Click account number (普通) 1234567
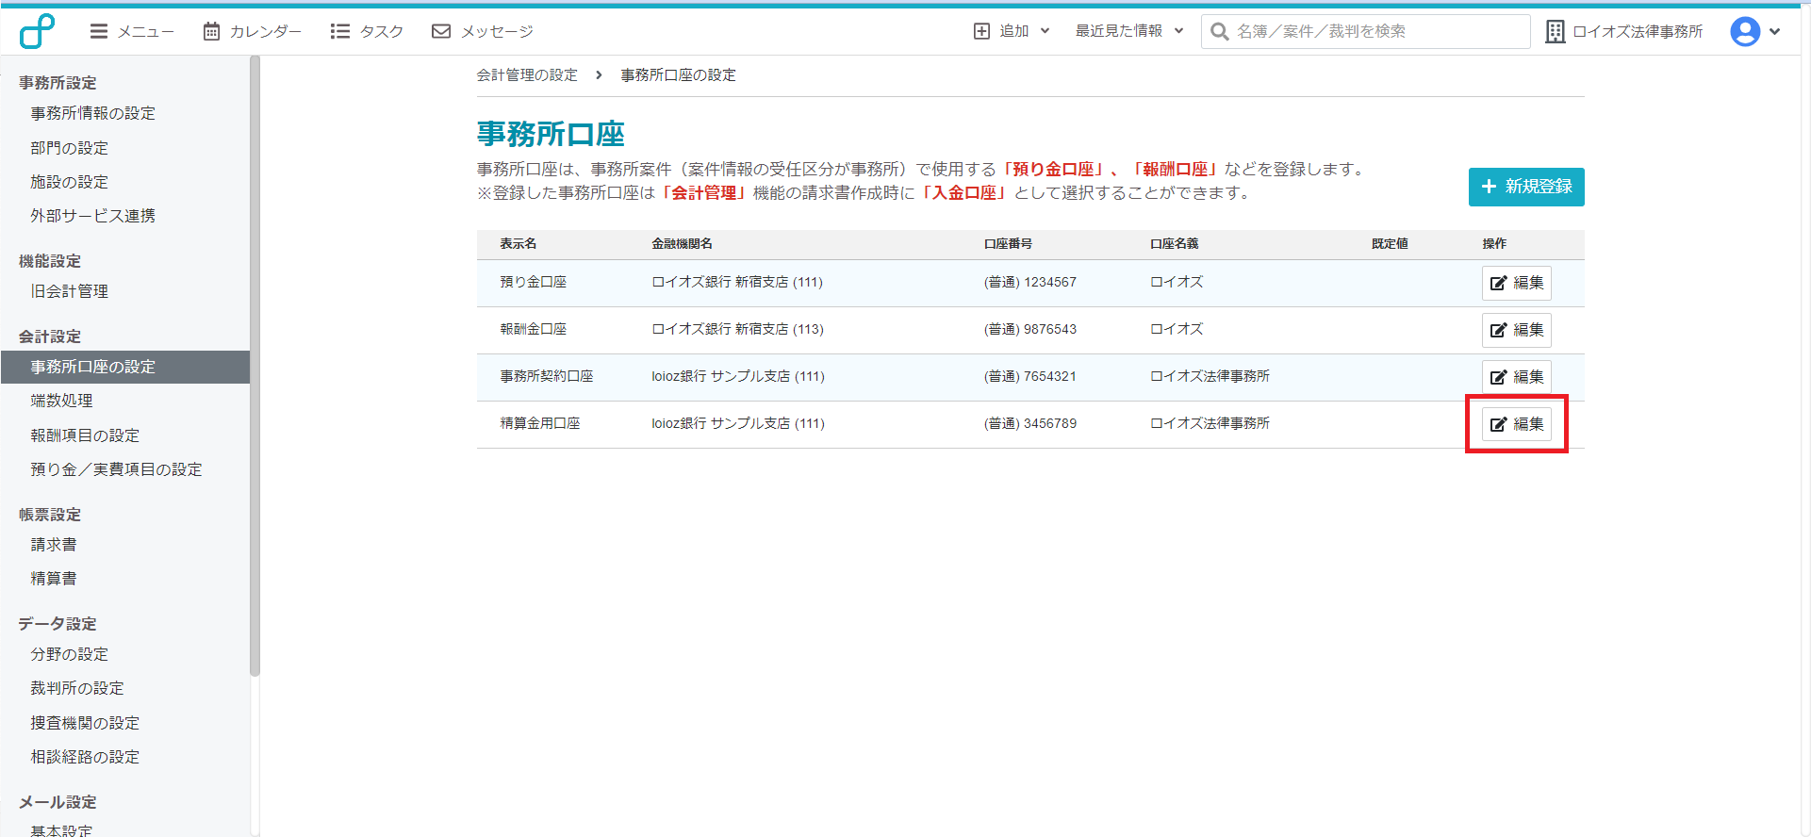The width and height of the screenshot is (1811, 837). [1030, 282]
